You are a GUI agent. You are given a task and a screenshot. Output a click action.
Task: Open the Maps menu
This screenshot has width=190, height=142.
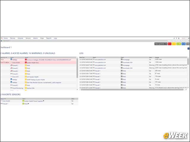pos(42,38)
